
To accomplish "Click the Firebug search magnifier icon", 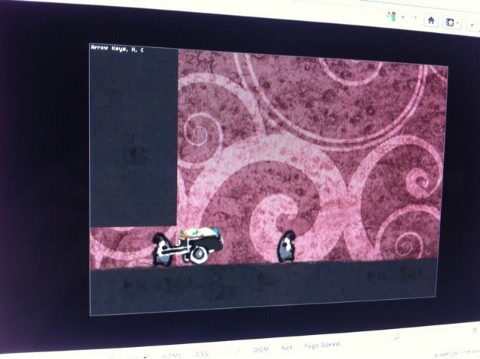I will (397, 337).
